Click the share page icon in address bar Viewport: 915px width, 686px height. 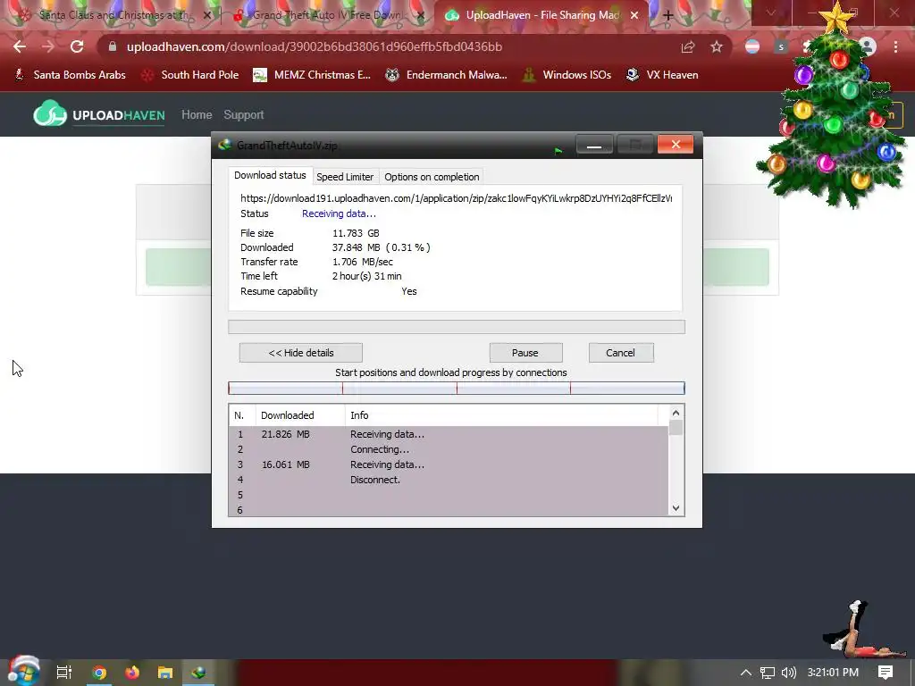[688, 46]
